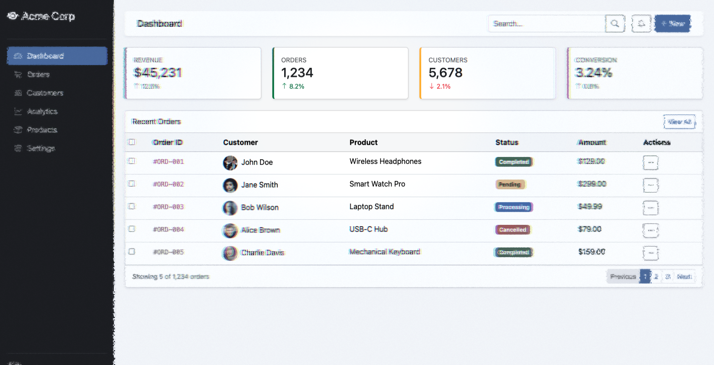
Task: Click the Product column header
Action: pos(363,142)
